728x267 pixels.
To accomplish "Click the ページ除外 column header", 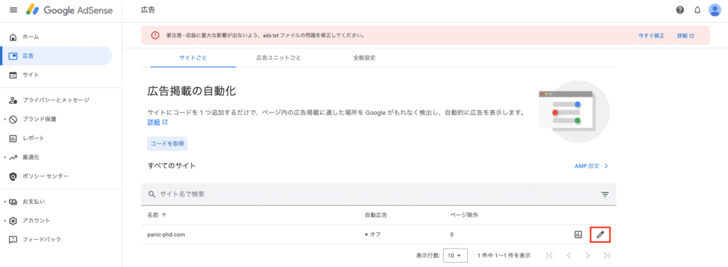I will click(x=464, y=216).
